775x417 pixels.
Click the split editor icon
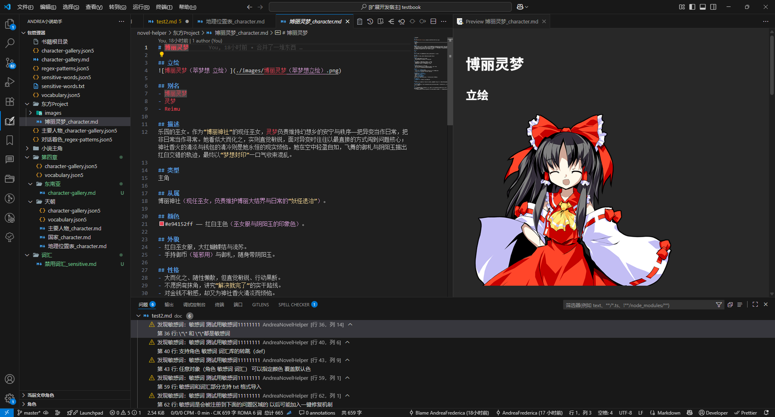point(433,21)
